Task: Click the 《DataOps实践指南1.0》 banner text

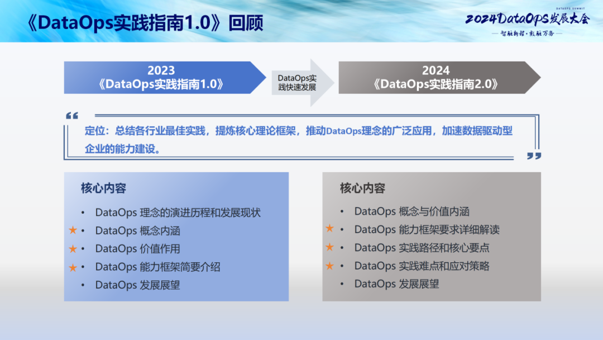Action: [x=162, y=83]
